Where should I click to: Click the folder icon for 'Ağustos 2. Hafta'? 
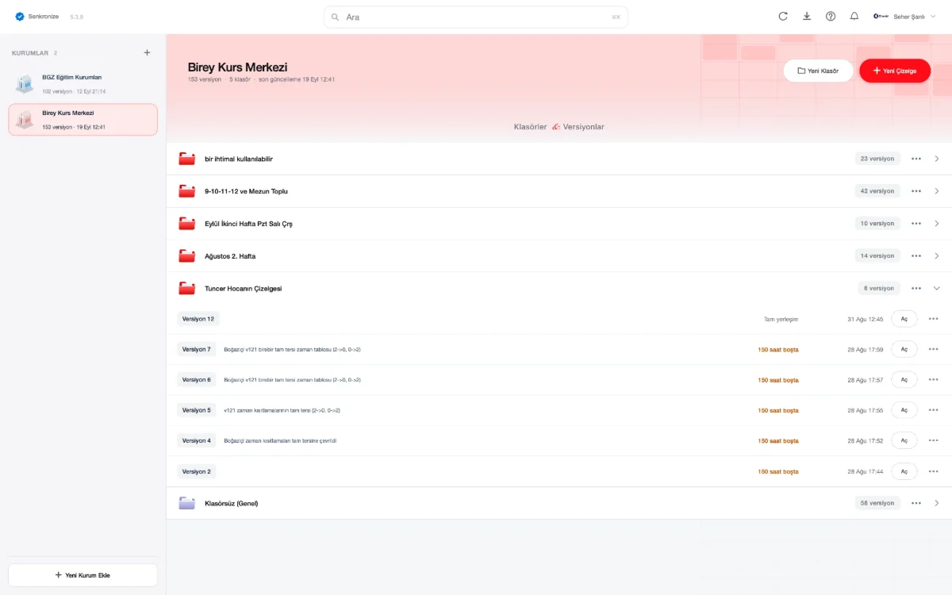pyautogui.click(x=187, y=256)
